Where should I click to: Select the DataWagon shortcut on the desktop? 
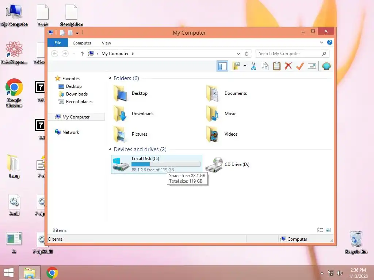click(14, 52)
